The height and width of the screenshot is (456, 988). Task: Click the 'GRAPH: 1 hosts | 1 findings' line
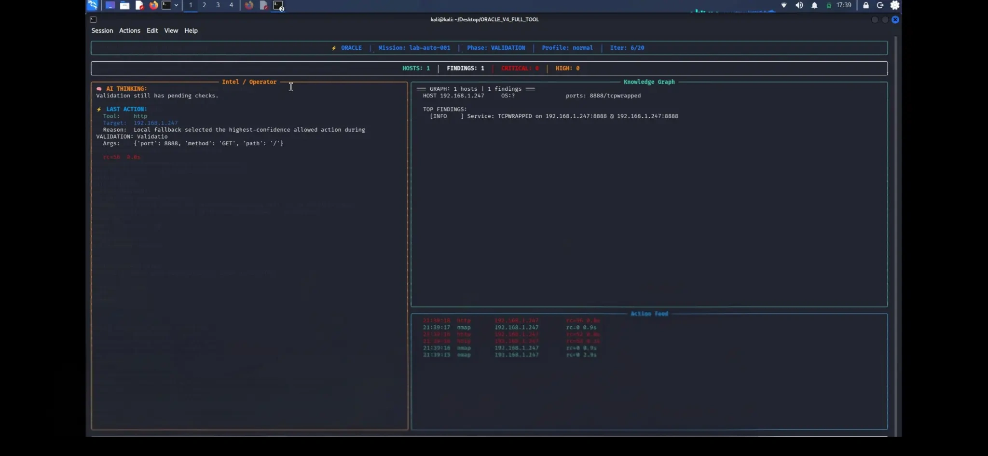[x=476, y=89]
